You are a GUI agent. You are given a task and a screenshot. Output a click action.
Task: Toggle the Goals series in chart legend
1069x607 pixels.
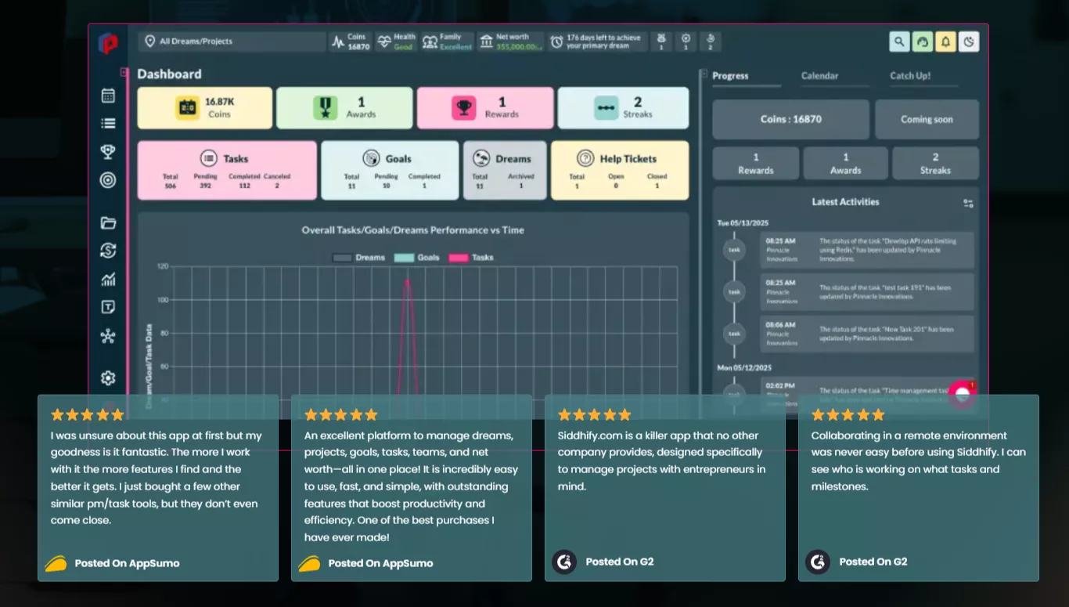[x=416, y=258]
